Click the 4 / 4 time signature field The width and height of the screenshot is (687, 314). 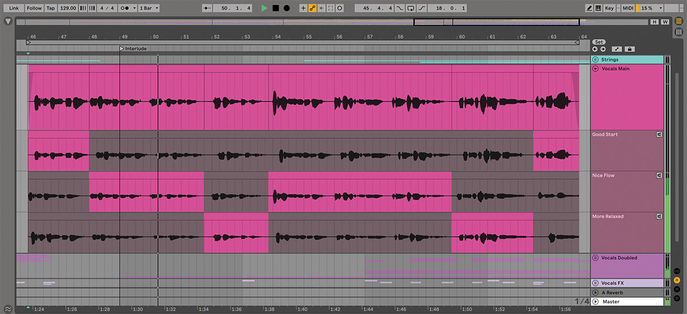106,8
